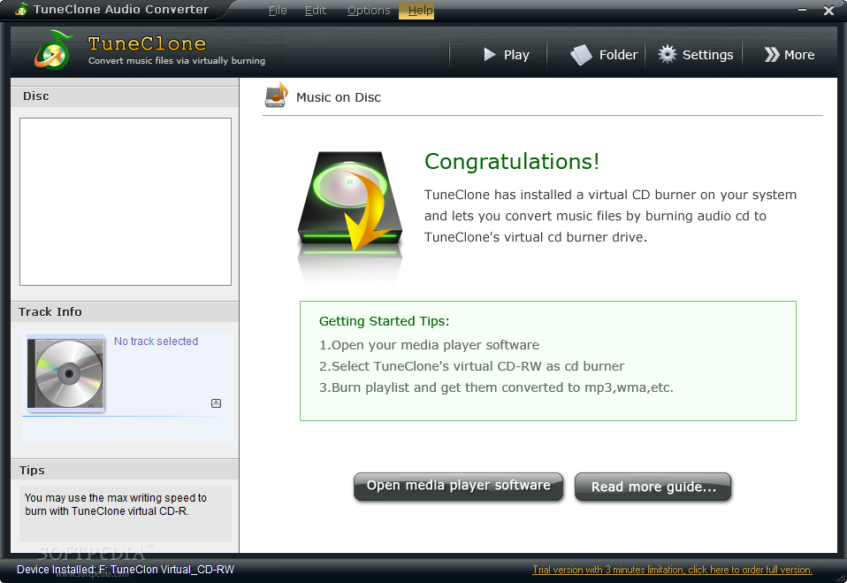Minimize the TuneClone window

click(x=802, y=10)
